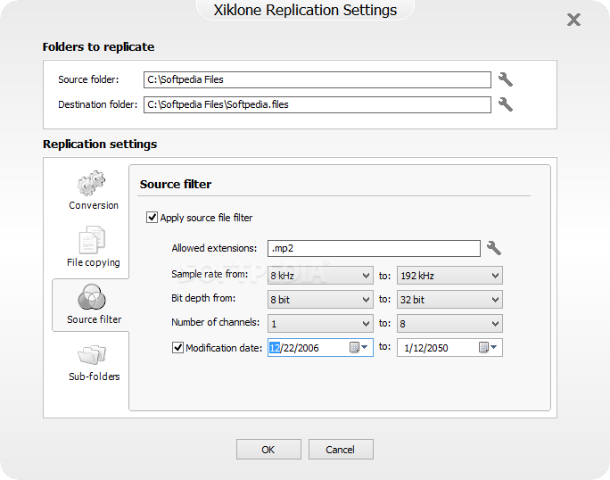Click the Xiklone Replication Settings title
Image resolution: width=610 pixels, height=480 pixels.
[x=305, y=10]
